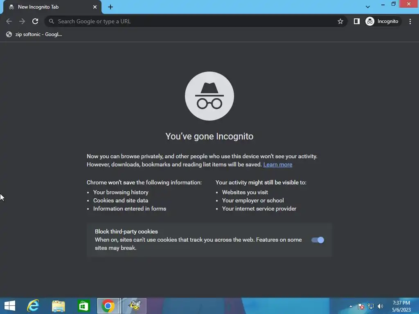Restore down the Chrome window
Screen dimensions: 419x314
click(x=393, y=4)
